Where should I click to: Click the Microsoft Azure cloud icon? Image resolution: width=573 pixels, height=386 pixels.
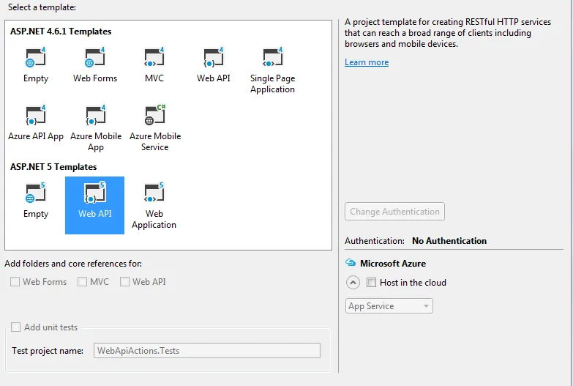tap(351, 263)
